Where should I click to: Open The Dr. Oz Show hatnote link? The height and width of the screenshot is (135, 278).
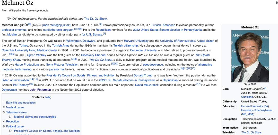click(x=95, y=19)
